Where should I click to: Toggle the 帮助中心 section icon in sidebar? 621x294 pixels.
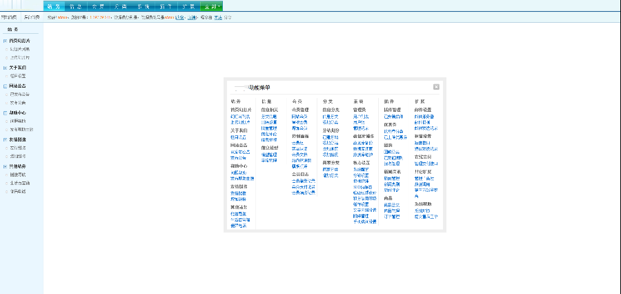pos(5,113)
